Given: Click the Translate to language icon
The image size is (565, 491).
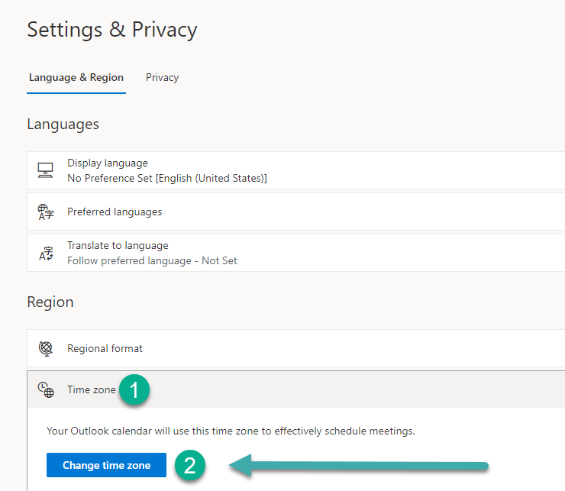Looking at the screenshot, I should [45, 253].
